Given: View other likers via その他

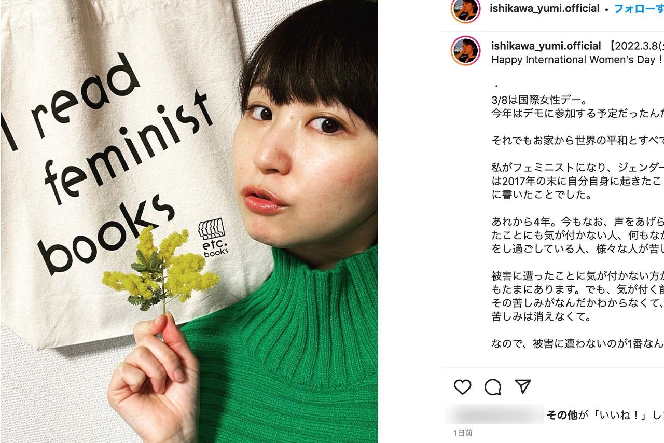Looking at the screenshot, I should [x=561, y=415].
